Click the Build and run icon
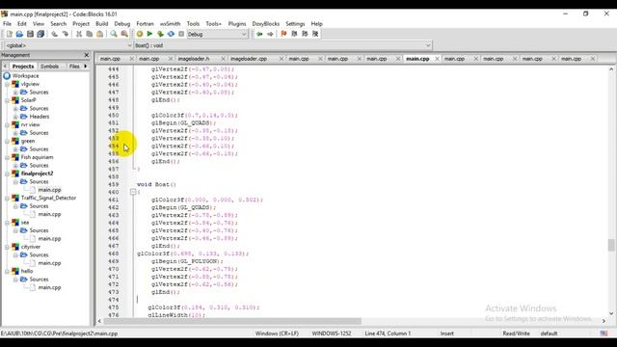 [x=160, y=35]
